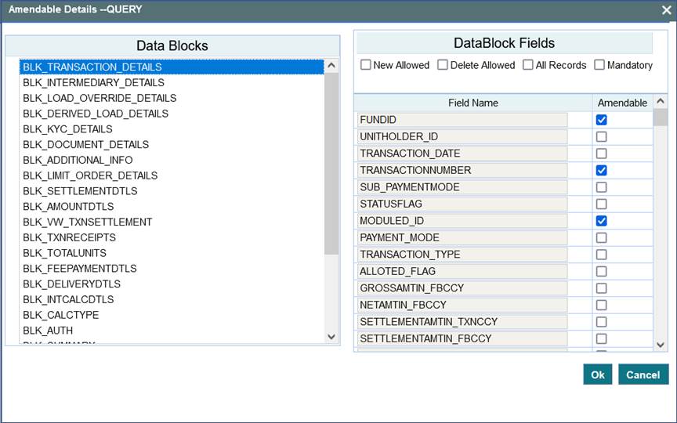Click fields table scroll-down arrow
Image resolution: width=677 pixels, height=423 pixels.
click(661, 345)
